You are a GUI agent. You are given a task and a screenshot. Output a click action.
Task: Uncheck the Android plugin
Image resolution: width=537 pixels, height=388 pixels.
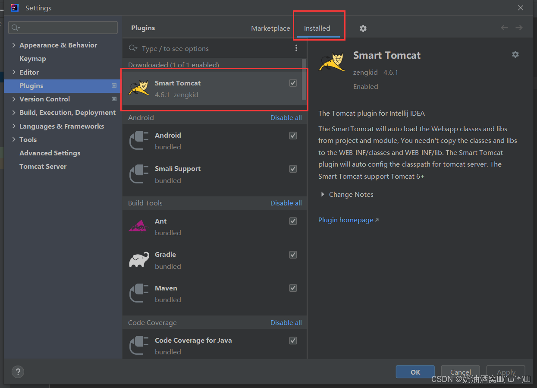click(293, 136)
